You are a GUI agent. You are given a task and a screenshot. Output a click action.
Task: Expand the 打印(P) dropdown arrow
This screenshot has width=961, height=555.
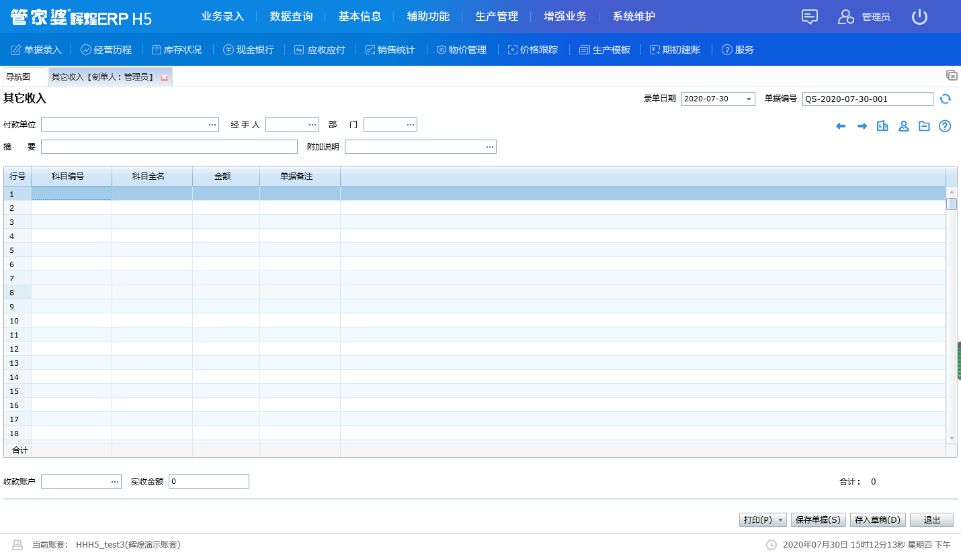click(x=781, y=520)
